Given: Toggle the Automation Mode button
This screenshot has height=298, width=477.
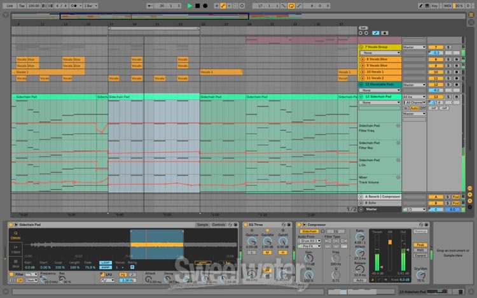Looking at the screenshot, I should [x=376, y=33].
